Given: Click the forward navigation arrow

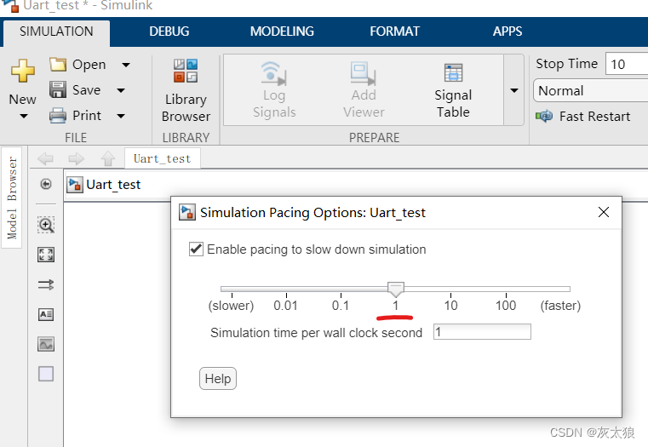Looking at the screenshot, I should pyautogui.click(x=76, y=158).
